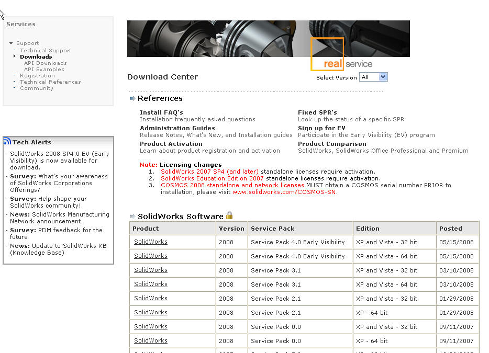Open the Fixed SPR's link
The image size is (489, 353).
coord(317,112)
